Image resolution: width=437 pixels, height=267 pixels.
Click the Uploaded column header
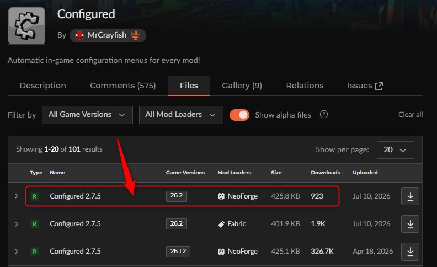pos(365,173)
